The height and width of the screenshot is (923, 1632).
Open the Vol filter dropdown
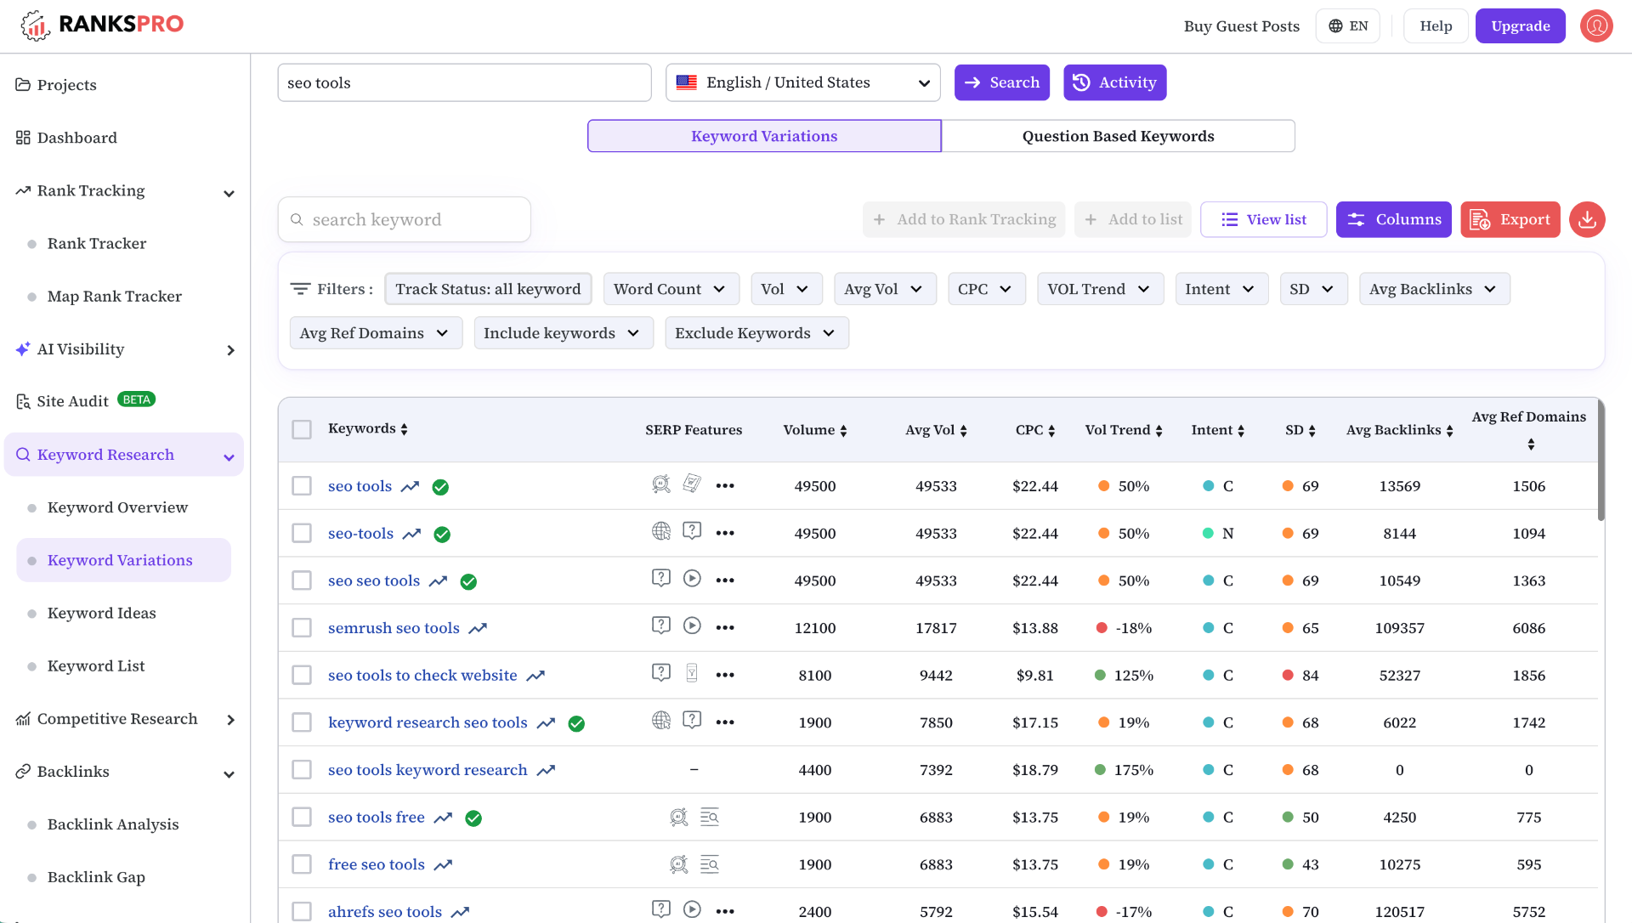coord(786,289)
